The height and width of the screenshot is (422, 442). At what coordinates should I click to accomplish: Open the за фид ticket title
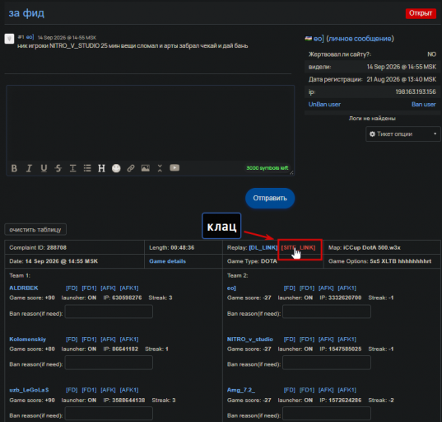tap(26, 13)
